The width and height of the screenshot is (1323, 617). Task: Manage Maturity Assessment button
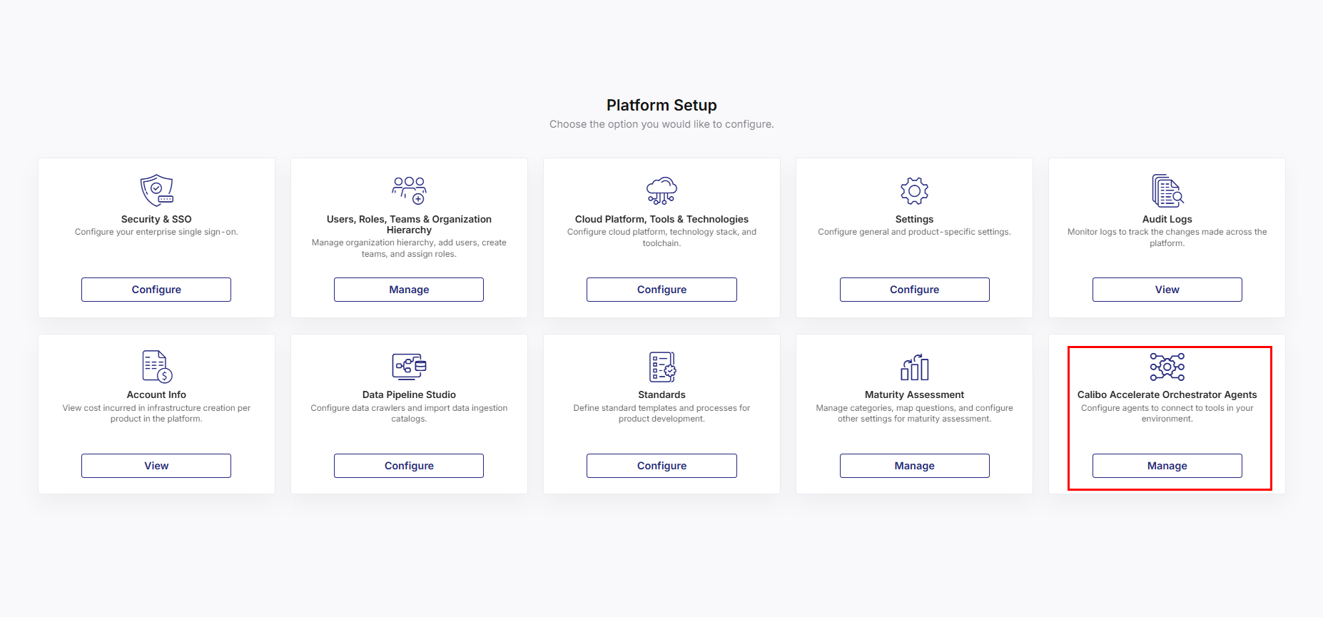(x=914, y=466)
